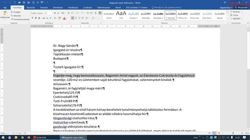Click Megosztás share button
This screenshot has width=250, height=140.
click(241, 8)
